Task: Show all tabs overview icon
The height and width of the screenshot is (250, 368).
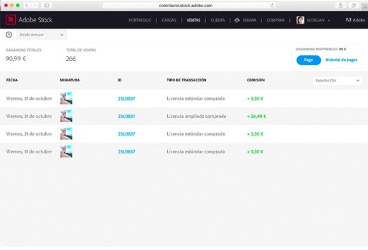Action: click(353, 5)
